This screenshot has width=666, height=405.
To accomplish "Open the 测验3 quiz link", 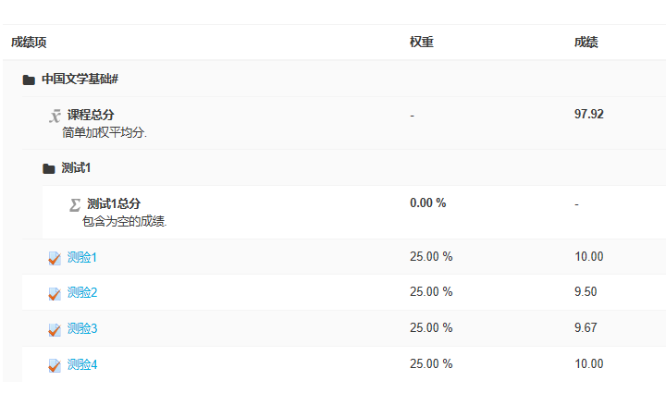I will tap(82, 328).
